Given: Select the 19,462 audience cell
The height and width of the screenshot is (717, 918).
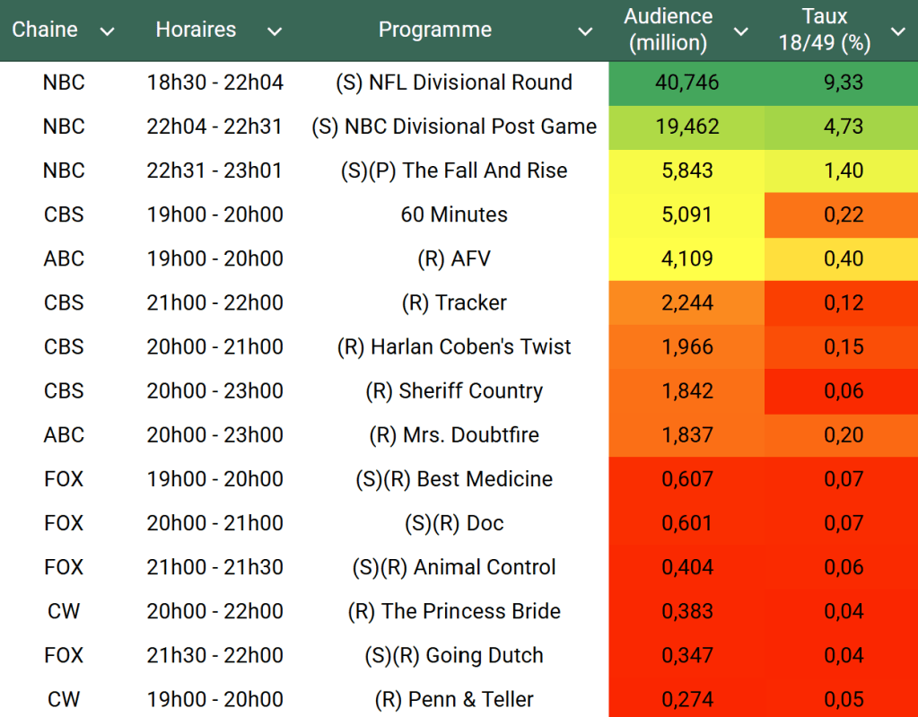Looking at the screenshot, I should [x=687, y=127].
